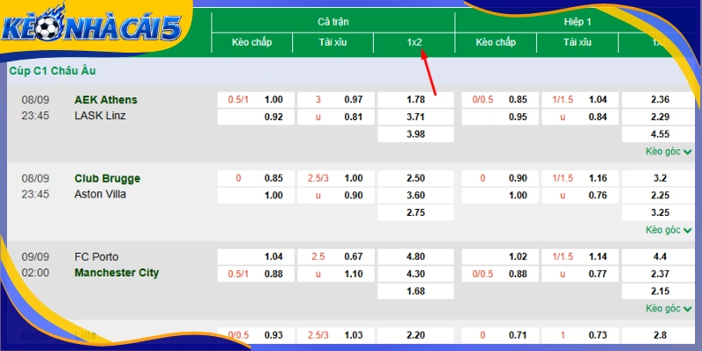Pick Porto match first-half under odds 0.77
The image size is (702, 351).
click(x=580, y=274)
